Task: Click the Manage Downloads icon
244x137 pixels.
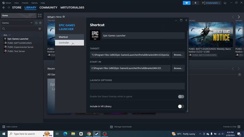Action: [x=111, y=127]
